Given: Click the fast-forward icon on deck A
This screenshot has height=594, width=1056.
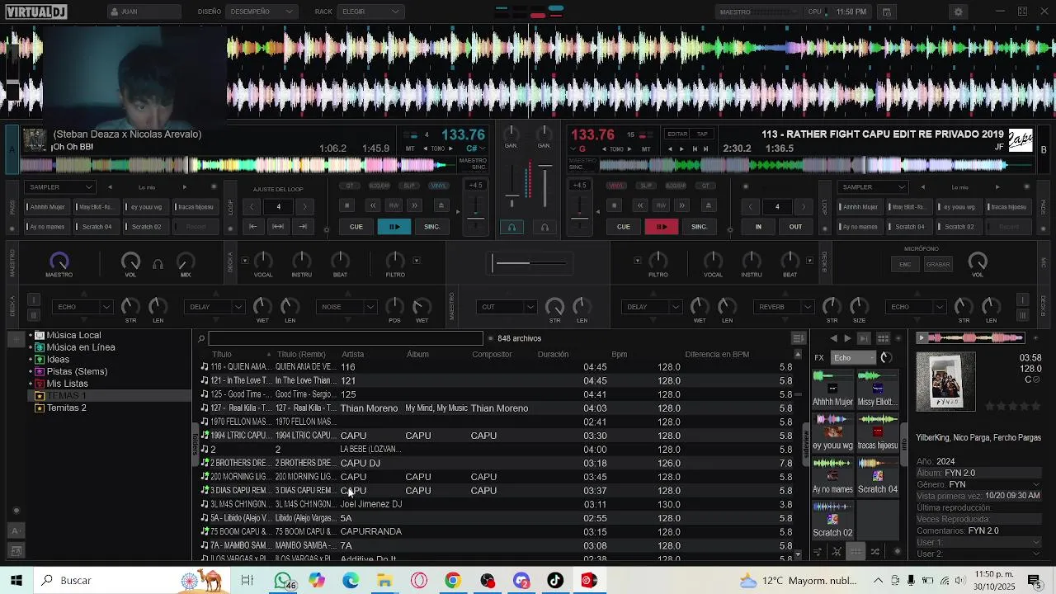Looking at the screenshot, I should (x=415, y=205).
